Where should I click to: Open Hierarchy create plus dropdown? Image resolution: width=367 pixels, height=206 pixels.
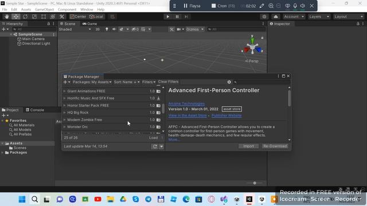[x=5, y=29]
